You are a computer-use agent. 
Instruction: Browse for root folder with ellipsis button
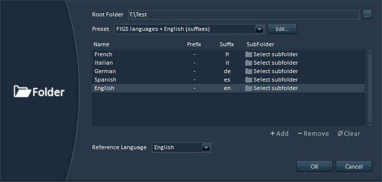tap(367, 14)
